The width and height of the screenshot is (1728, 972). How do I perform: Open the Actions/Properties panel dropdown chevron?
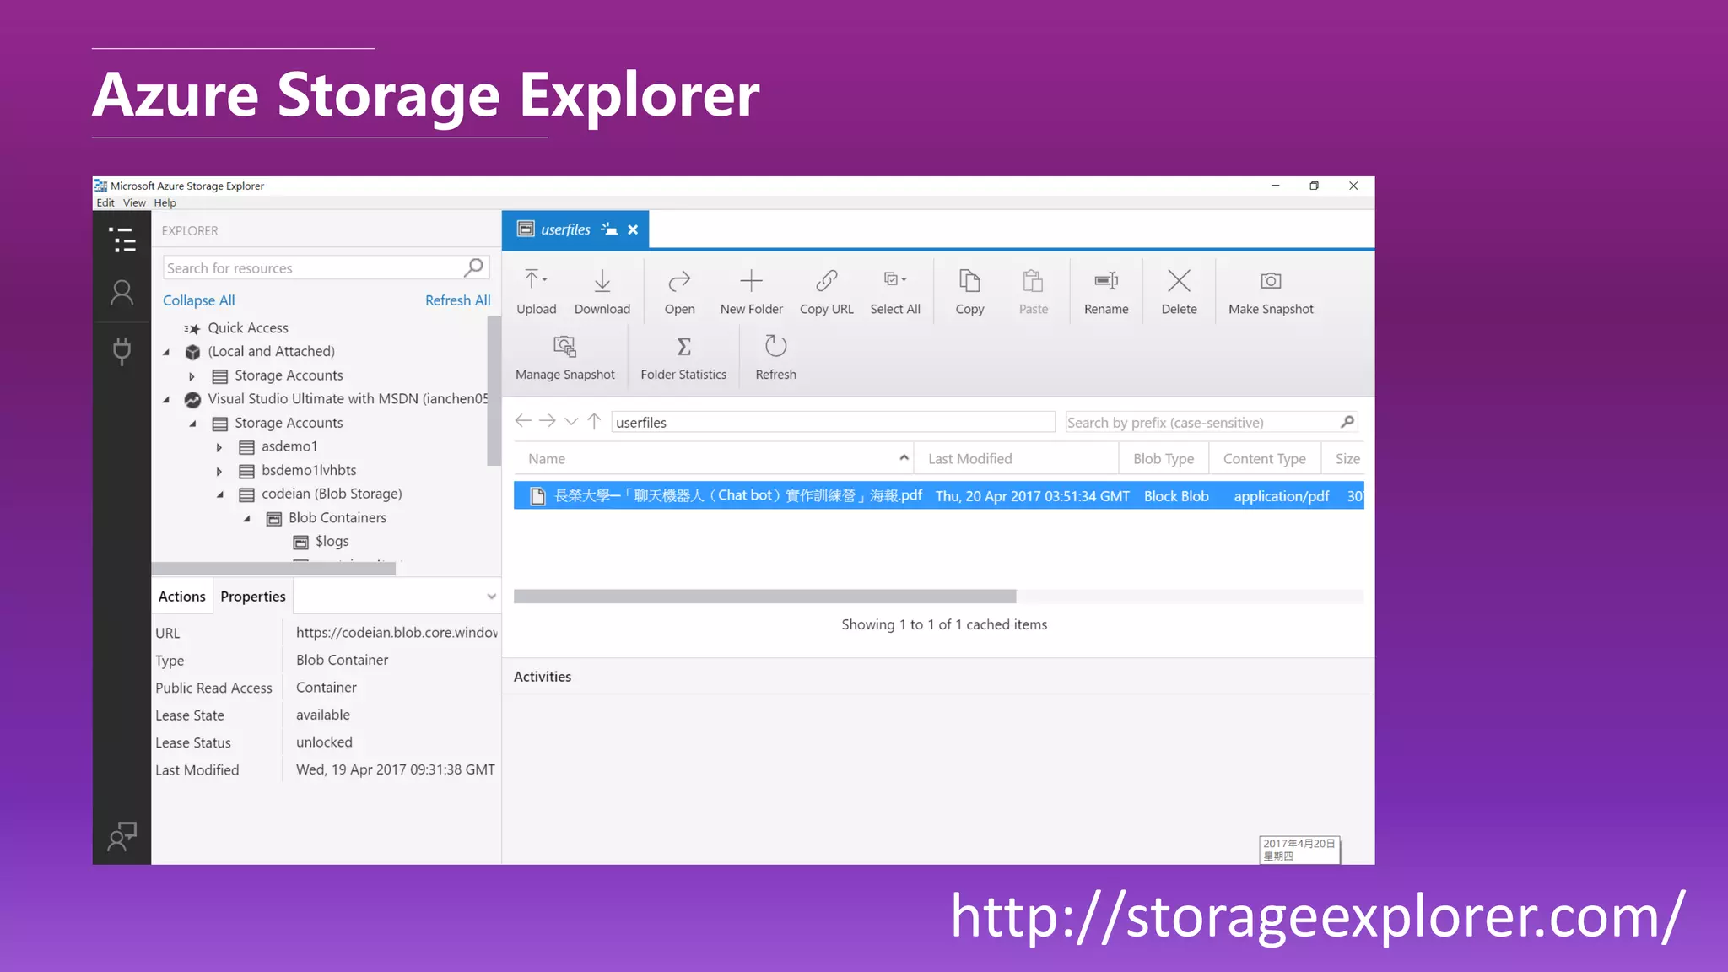tap(491, 597)
